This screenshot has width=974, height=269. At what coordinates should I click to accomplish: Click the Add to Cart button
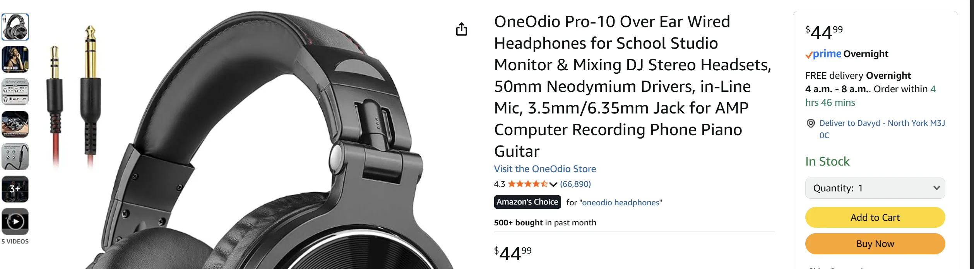[875, 217]
